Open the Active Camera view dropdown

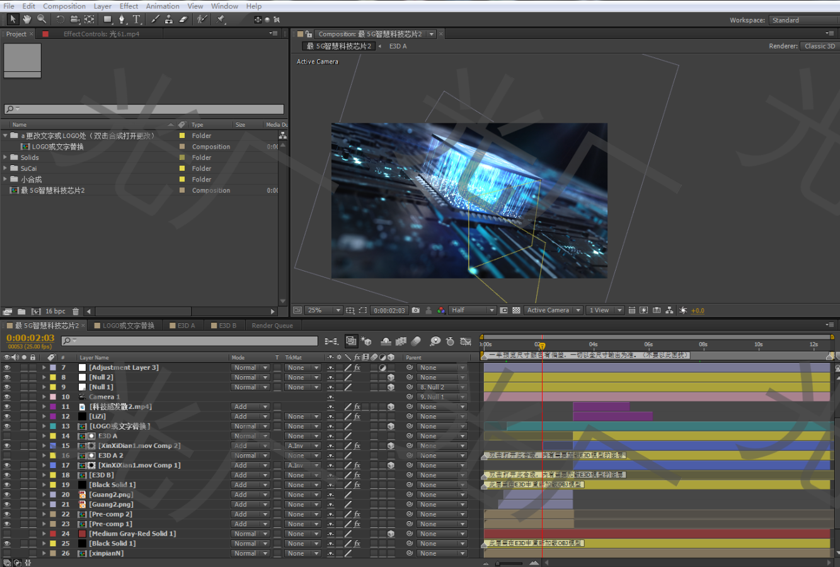pos(553,310)
